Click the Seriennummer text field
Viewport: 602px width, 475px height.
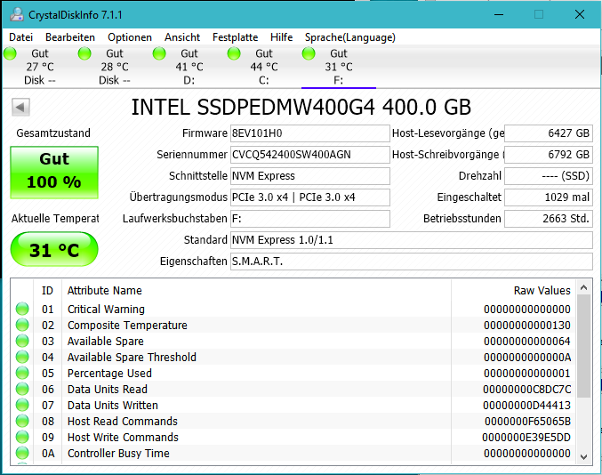point(309,155)
